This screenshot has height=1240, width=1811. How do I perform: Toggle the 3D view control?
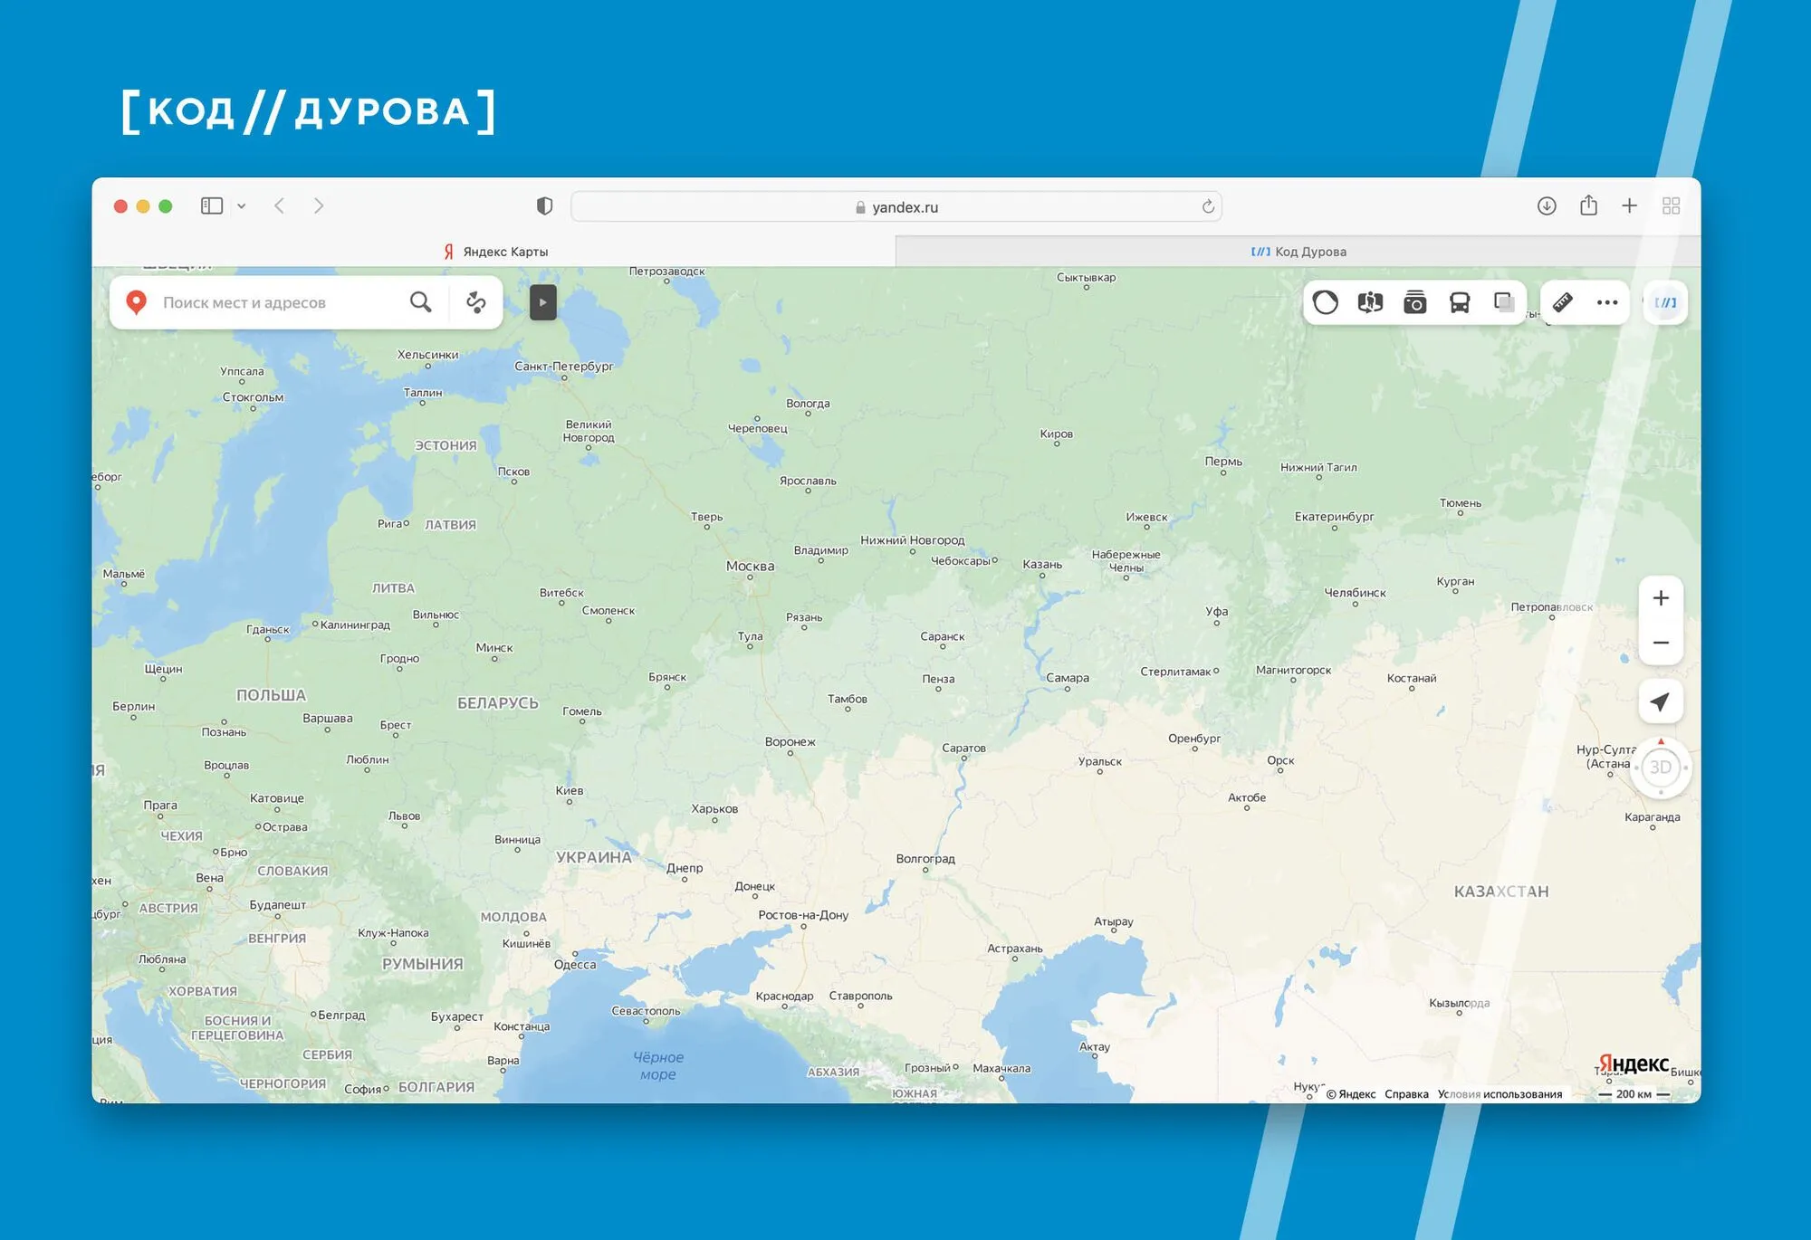pyautogui.click(x=1662, y=768)
